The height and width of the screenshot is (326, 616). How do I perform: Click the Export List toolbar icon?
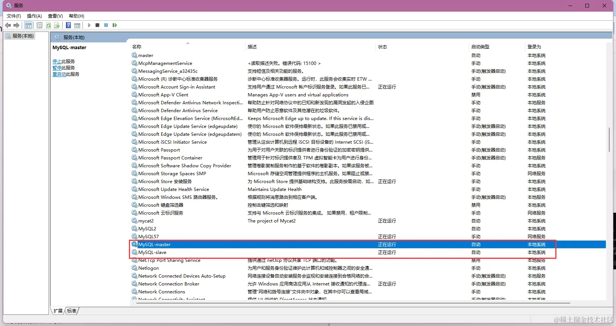pos(57,25)
